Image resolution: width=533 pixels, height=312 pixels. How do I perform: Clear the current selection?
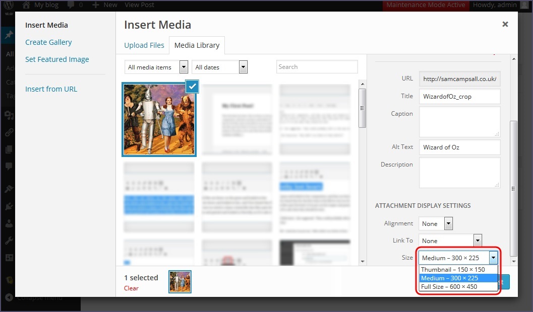click(131, 288)
